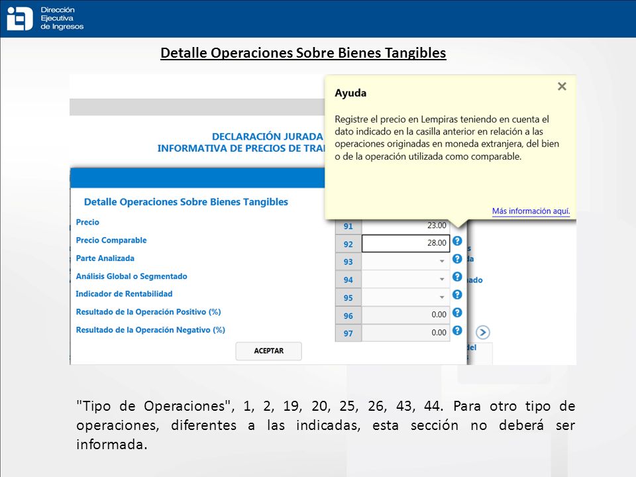Click field number 95 cell
This screenshot has height=477, width=636.
348,297
